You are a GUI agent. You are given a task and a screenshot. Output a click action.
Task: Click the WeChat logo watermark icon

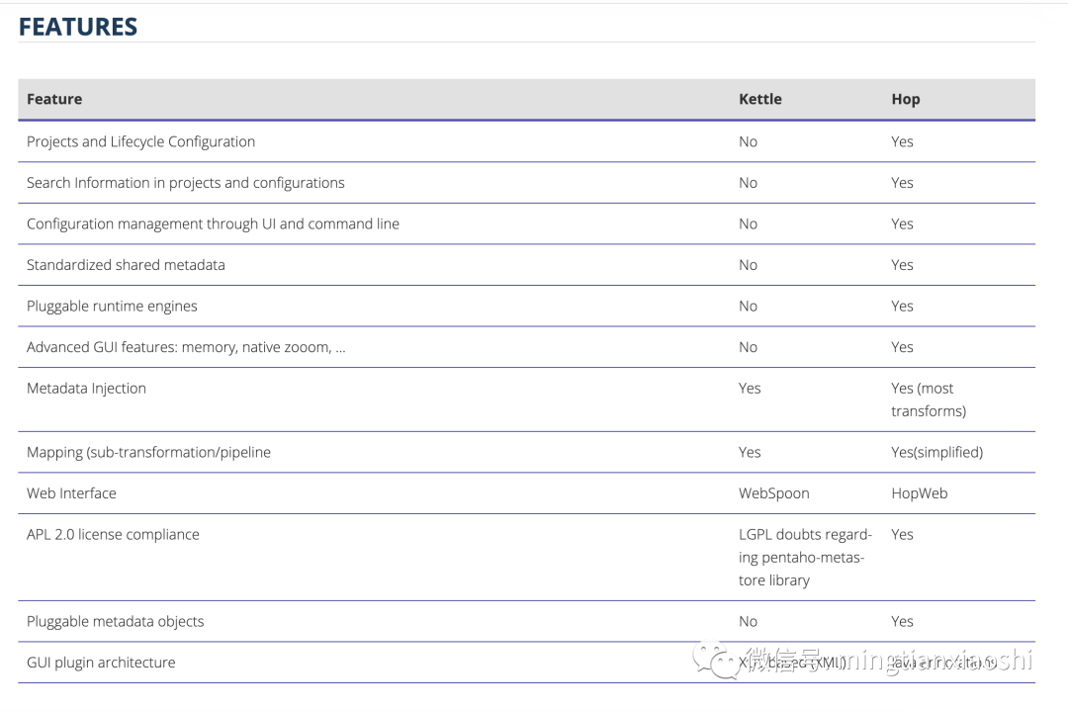coord(715,659)
